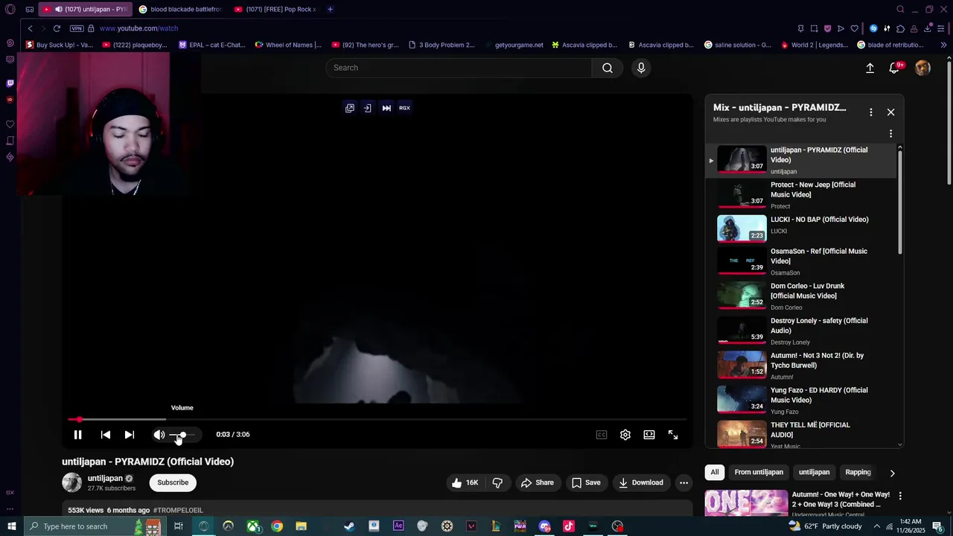953x536 pixels.
Task: Share the video
Action: (x=537, y=482)
